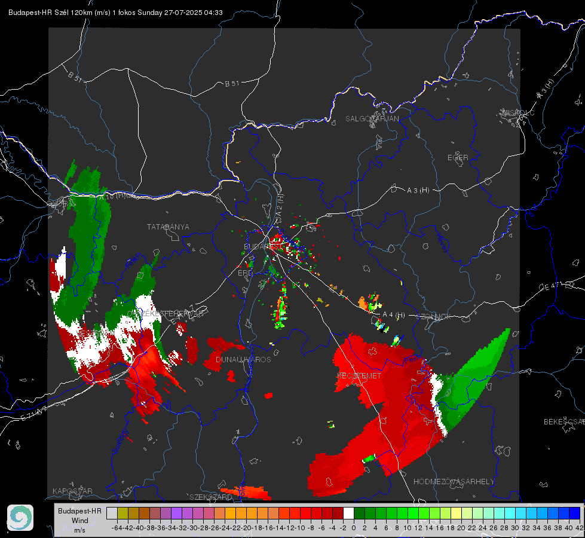Click the 'A 3 (H)' road label near Eger
Viewport: 585px width, 538px height.
418,191
